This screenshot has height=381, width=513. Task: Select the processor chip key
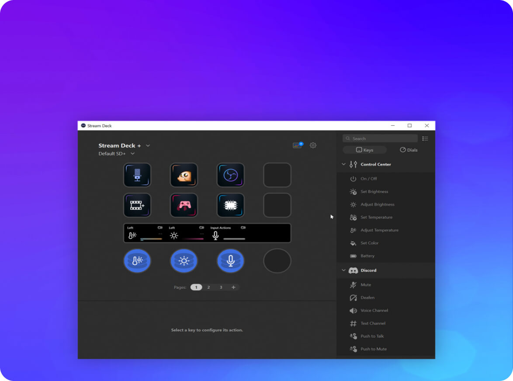point(230,205)
